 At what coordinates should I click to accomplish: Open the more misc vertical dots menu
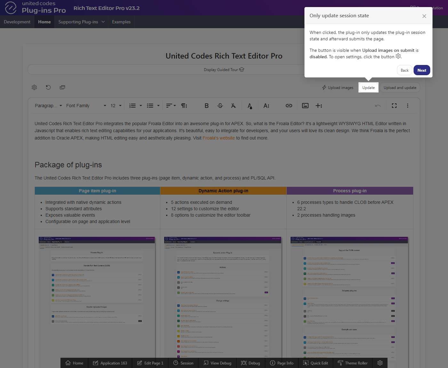pos(407,106)
